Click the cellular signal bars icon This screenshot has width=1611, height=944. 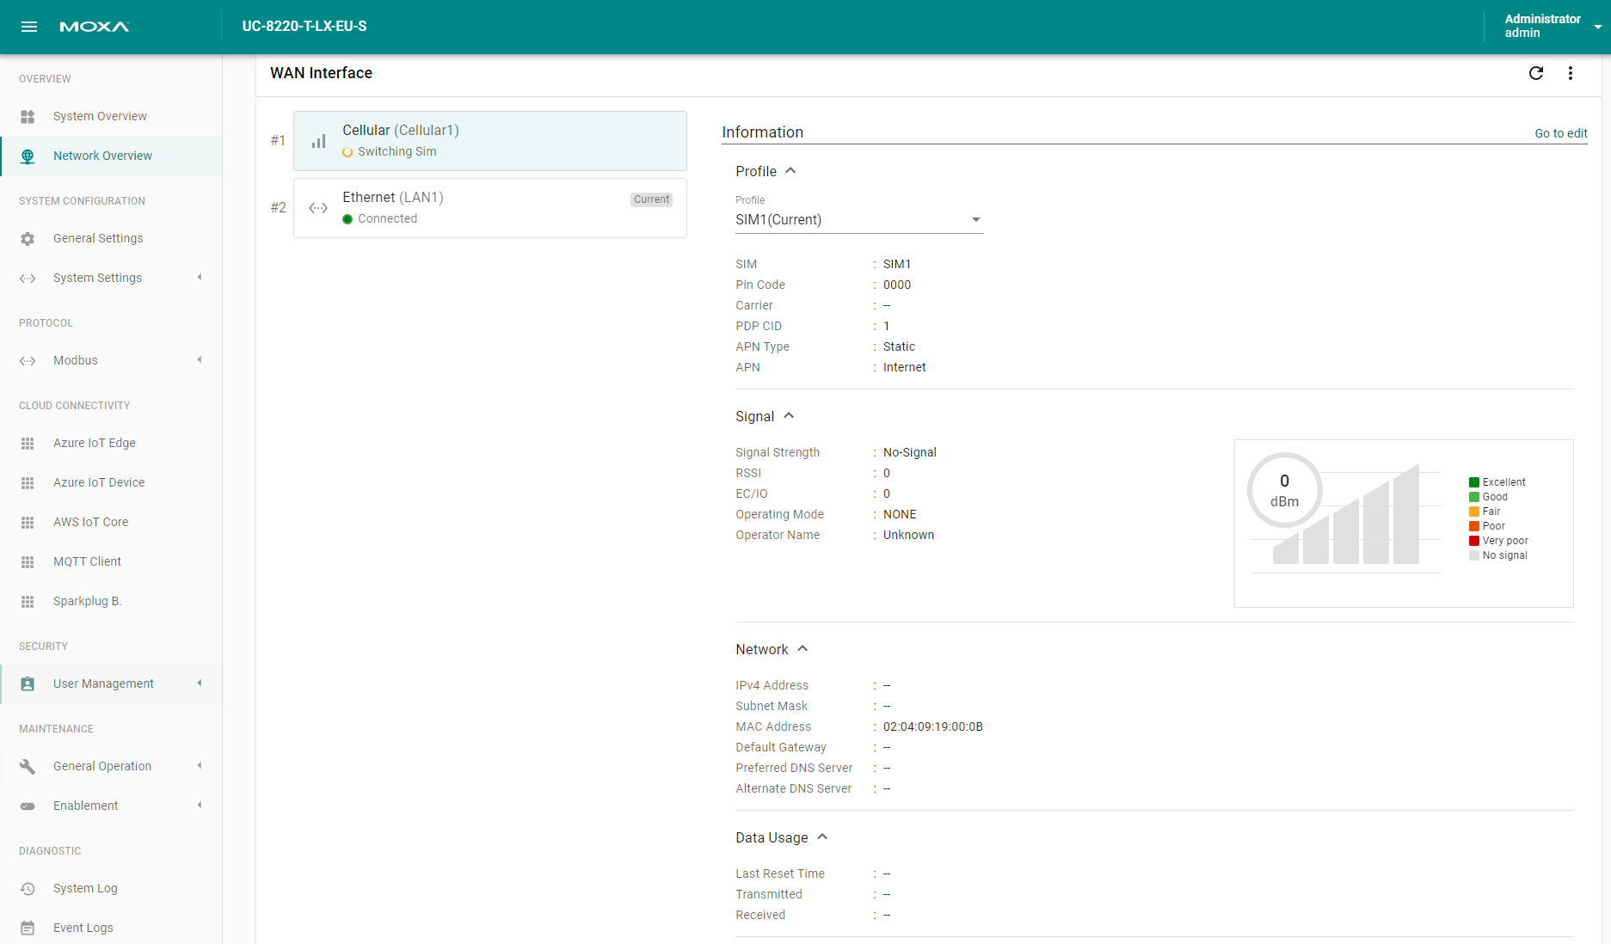[x=318, y=141]
